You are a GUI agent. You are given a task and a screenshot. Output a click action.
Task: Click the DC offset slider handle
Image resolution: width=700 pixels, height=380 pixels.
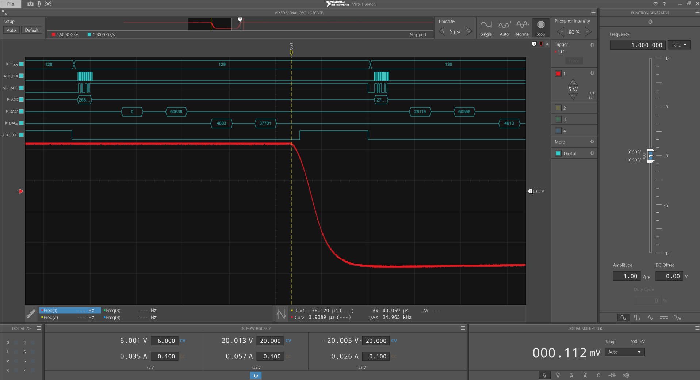651,156
